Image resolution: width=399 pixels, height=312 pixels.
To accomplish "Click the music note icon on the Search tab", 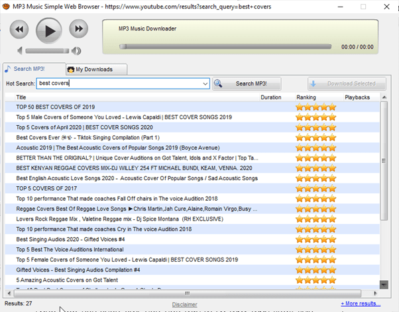I will 8,69.
